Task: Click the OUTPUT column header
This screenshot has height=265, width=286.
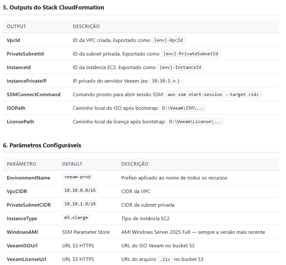Action: 16,26
